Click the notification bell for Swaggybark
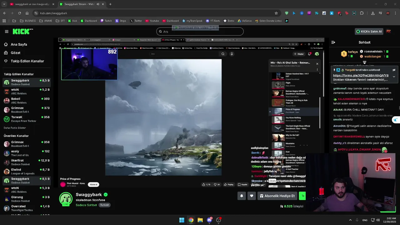 click(x=242, y=196)
